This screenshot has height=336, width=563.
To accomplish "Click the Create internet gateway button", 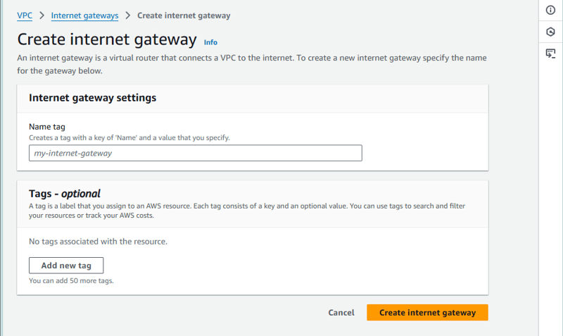I will [427, 313].
